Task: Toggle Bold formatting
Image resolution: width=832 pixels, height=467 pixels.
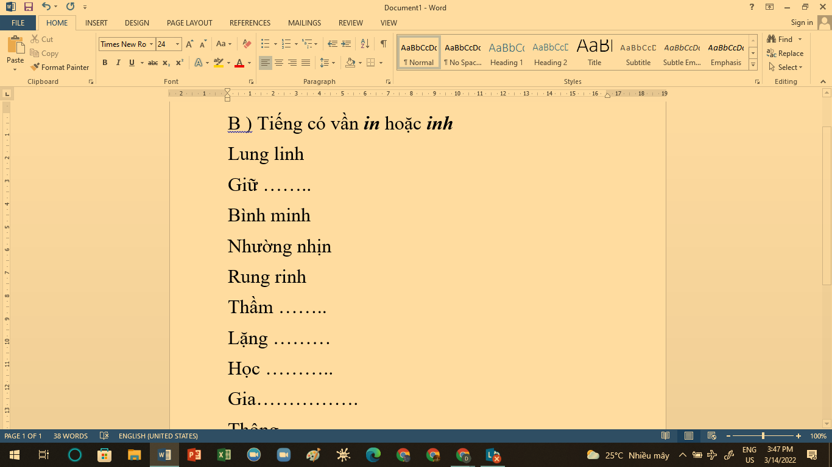Action: pyautogui.click(x=105, y=63)
